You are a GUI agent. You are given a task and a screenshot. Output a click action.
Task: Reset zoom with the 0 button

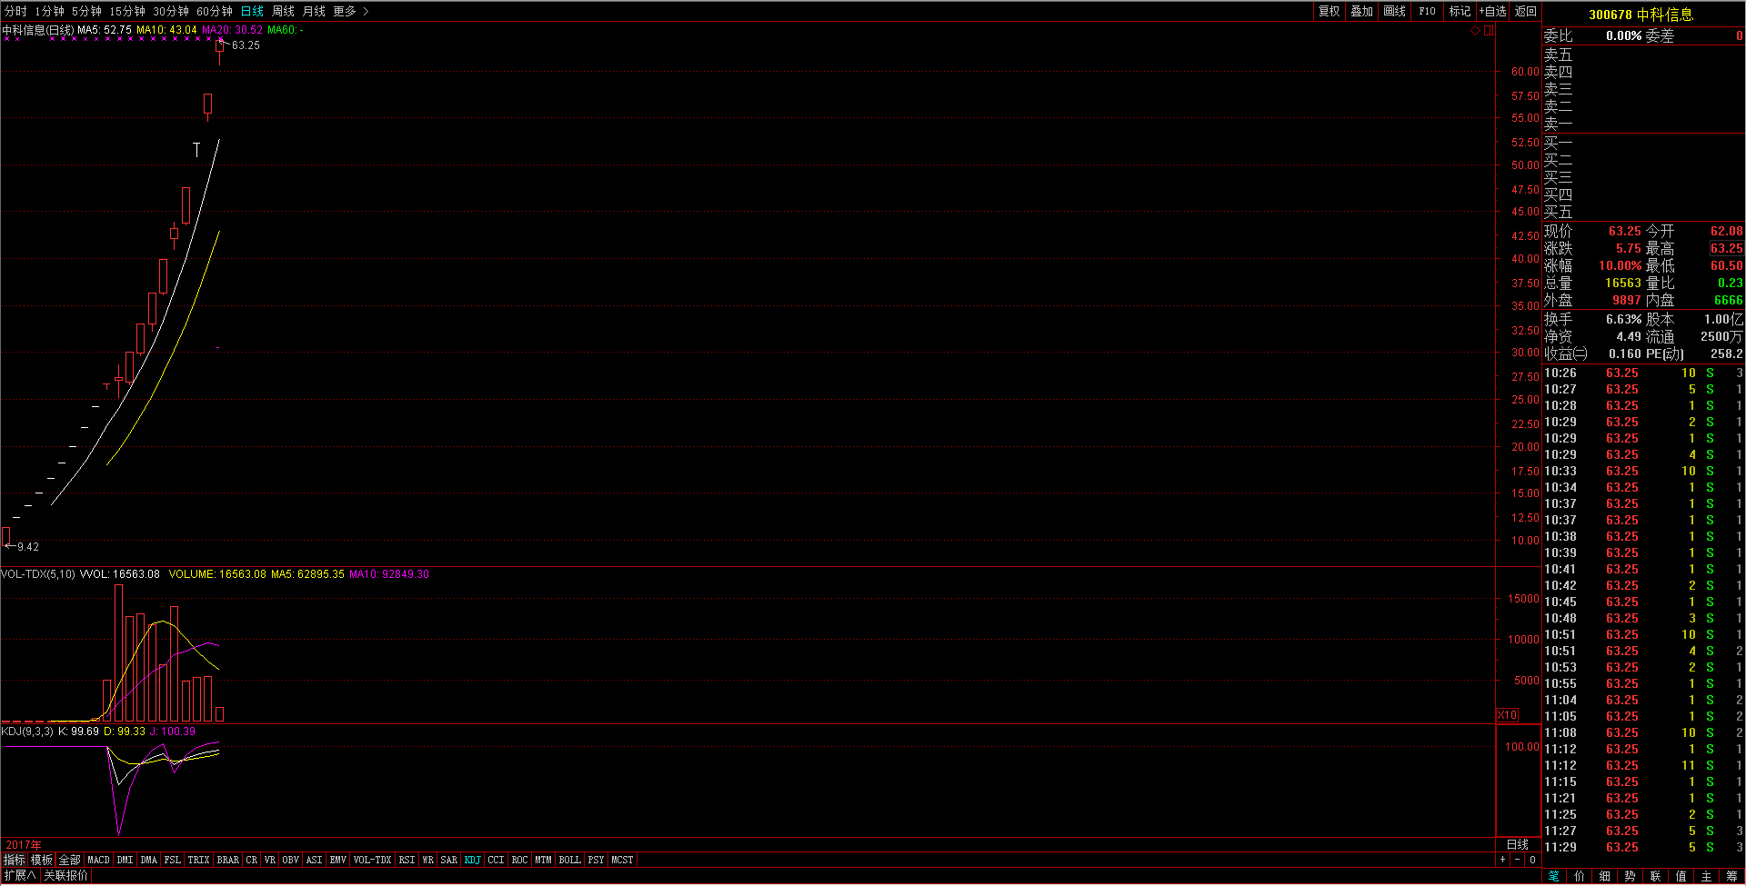click(1532, 860)
